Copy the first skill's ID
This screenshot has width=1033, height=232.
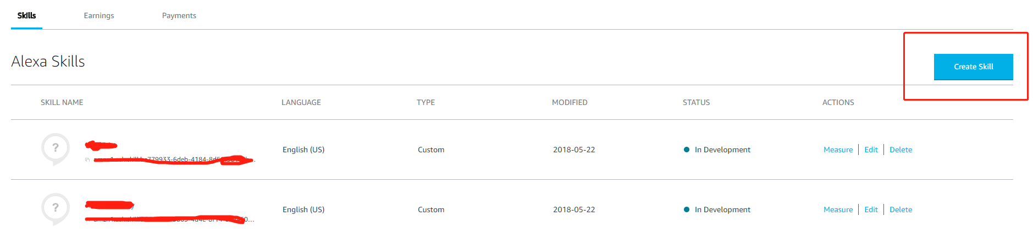coord(87,160)
